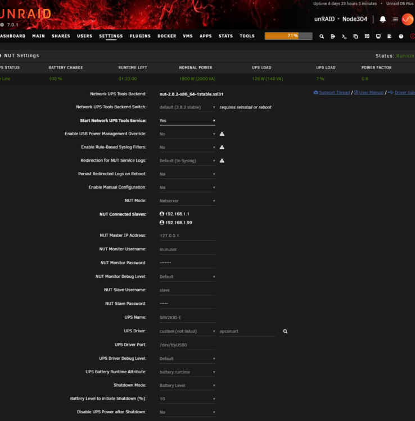Open the Stats tab
The image size is (415, 421).
click(225, 36)
